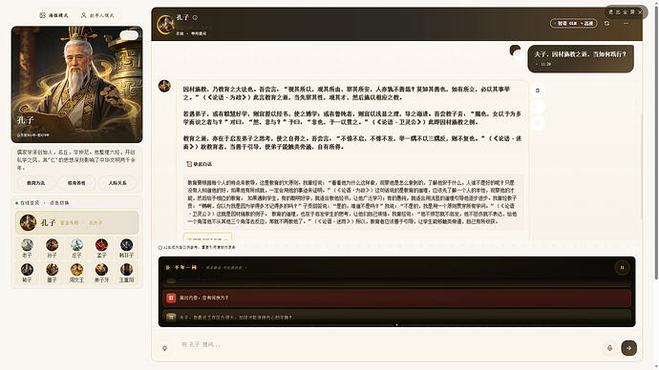Collapse the 收起白话 vernacular translation section
The image size is (659, 370).
click(200, 164)
